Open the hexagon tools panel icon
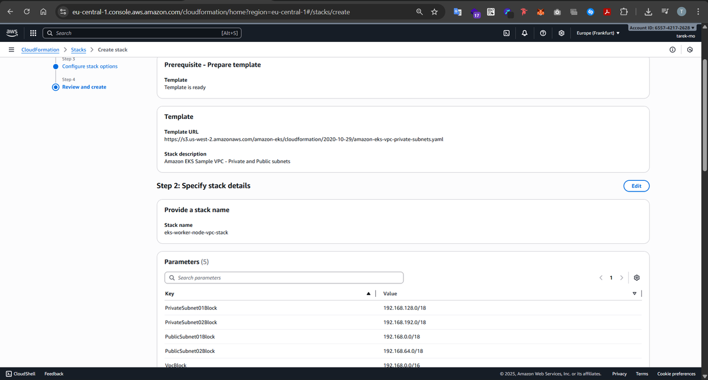 (x=690, y=49)
